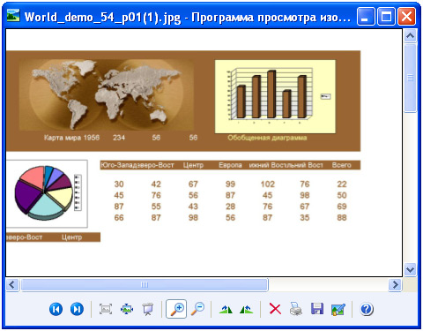This screenshot has height=331, width=423.
Task: Activate the Zoom In magnifier
Action: (x=176, y=309)
